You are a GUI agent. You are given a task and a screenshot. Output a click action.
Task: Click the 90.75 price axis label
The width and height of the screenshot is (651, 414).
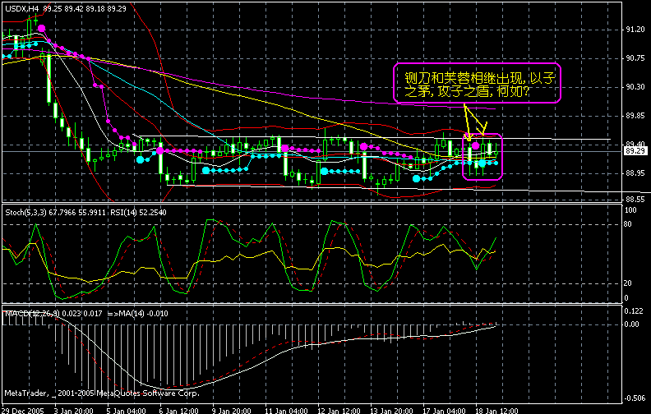click(x=635, y=58)
